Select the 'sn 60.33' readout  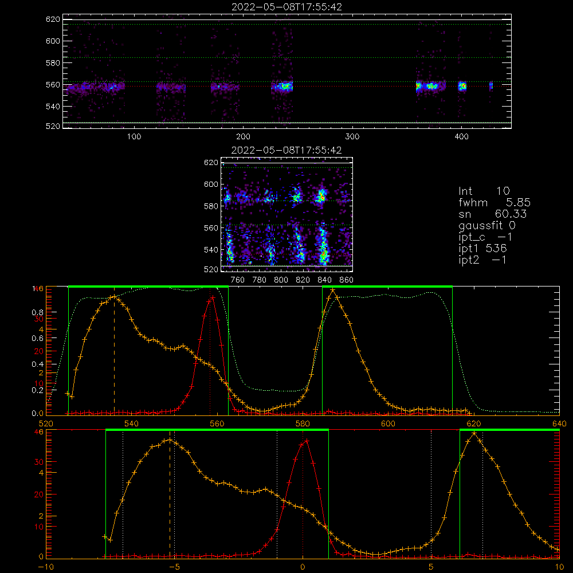tap(493, 214)
